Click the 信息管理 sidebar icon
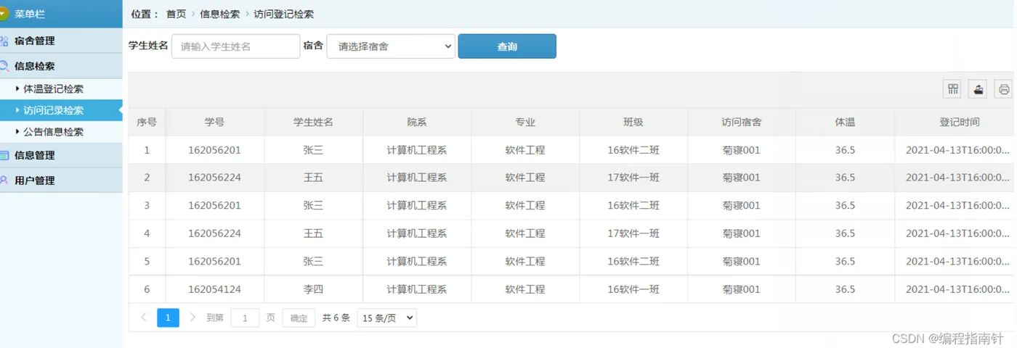The height and width of the screenshot is (348, 1017). coord(4,155)
